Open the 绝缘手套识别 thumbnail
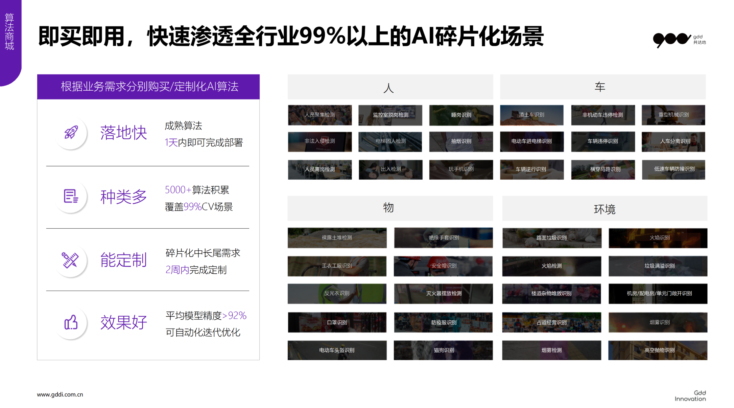The width and height of the screenshot is (734, 408). coord(443,238)
